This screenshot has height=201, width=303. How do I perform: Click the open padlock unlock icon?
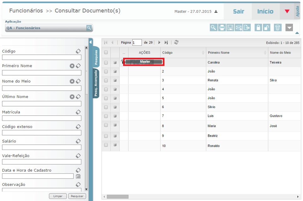[267, 27]
